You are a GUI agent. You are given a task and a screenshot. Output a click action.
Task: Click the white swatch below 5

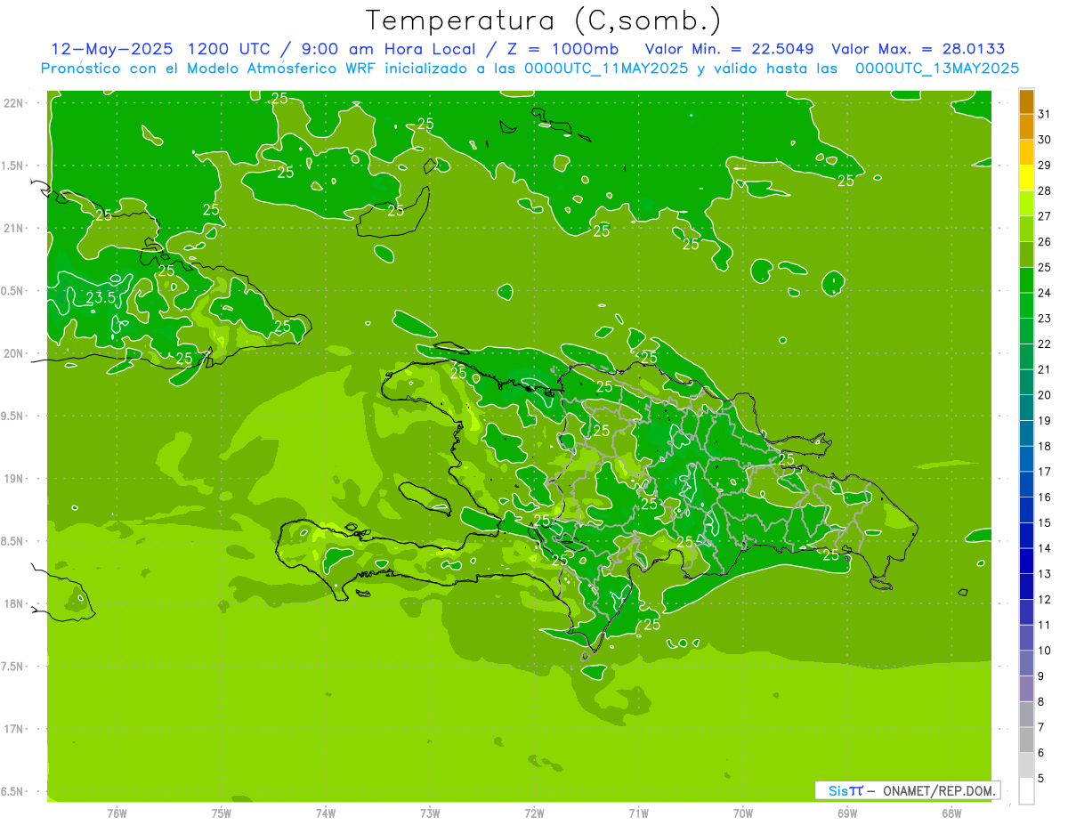tap(1026, 791)
